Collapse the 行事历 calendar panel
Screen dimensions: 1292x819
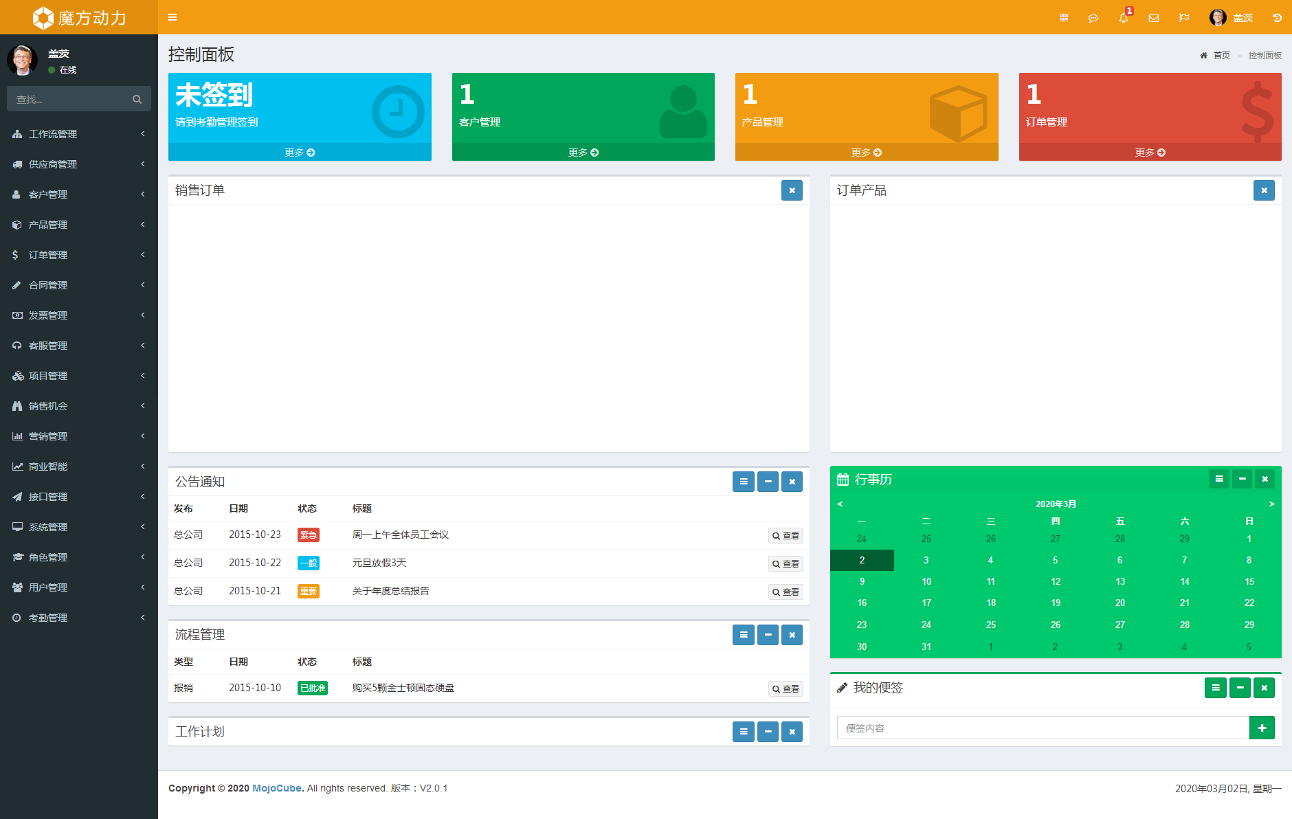pyautogui.click(x=1243, y=479)
